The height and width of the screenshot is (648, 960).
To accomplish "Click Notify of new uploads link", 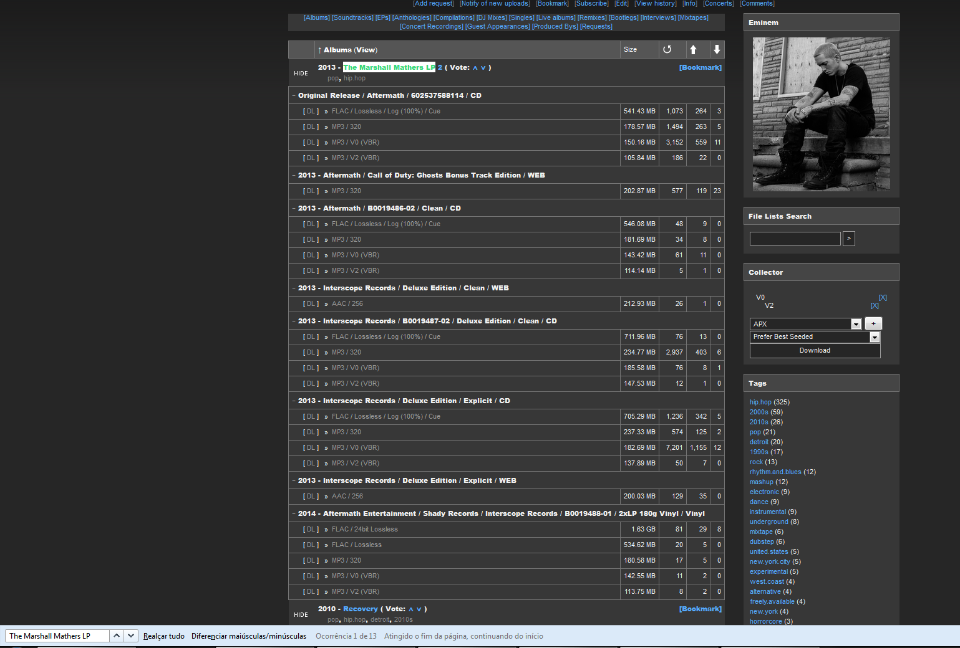I will (x=495, y=3).
